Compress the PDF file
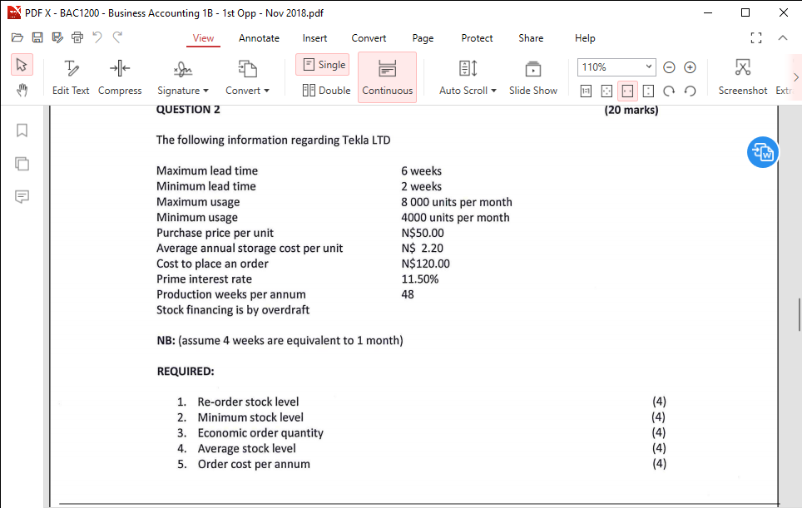 (x=120, y=77)
